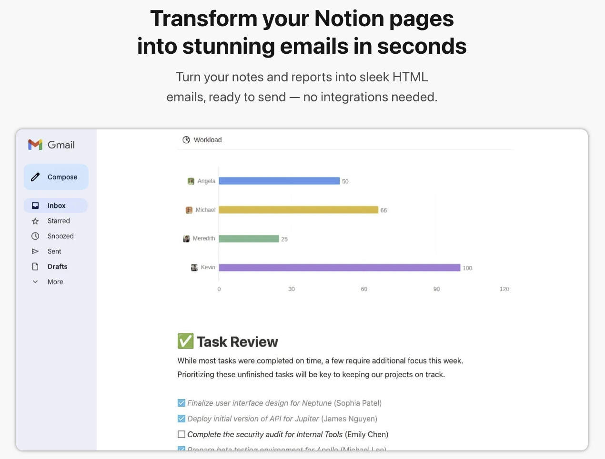This screenshot has width=605, height=459.
Task: Click the Task Review heading
Action: coord(237,342)
